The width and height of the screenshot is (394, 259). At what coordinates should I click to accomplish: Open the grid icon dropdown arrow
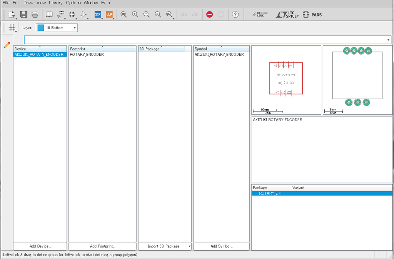(16, 32)
